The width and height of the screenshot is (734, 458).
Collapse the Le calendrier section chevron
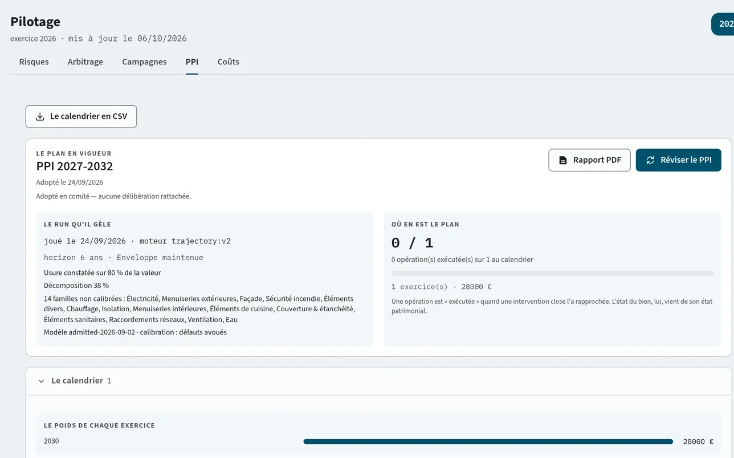41,381
